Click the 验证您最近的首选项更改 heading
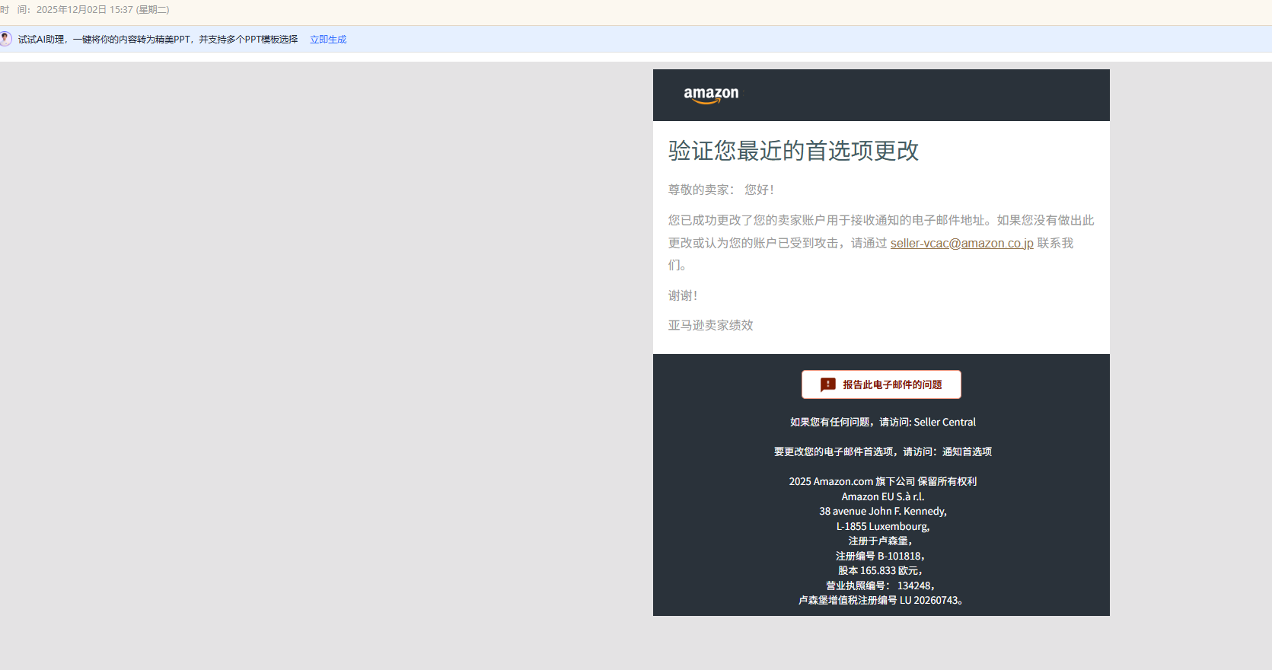Image resolution: width=1272 pixels, height=670 pixels. coord(793,151)
